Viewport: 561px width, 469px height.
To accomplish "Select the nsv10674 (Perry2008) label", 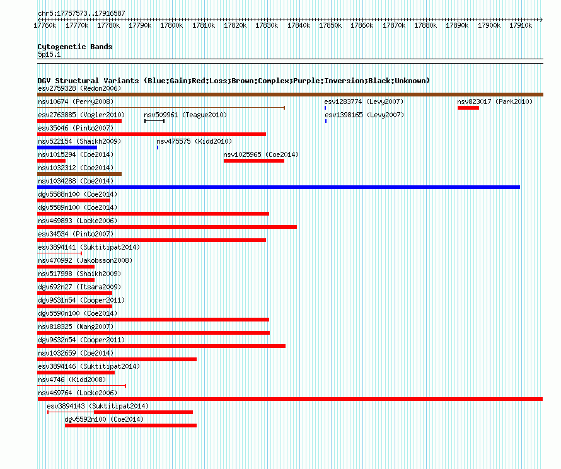I will click(76, 101).
